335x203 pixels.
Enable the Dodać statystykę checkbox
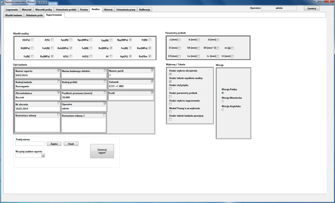[170, 89]
